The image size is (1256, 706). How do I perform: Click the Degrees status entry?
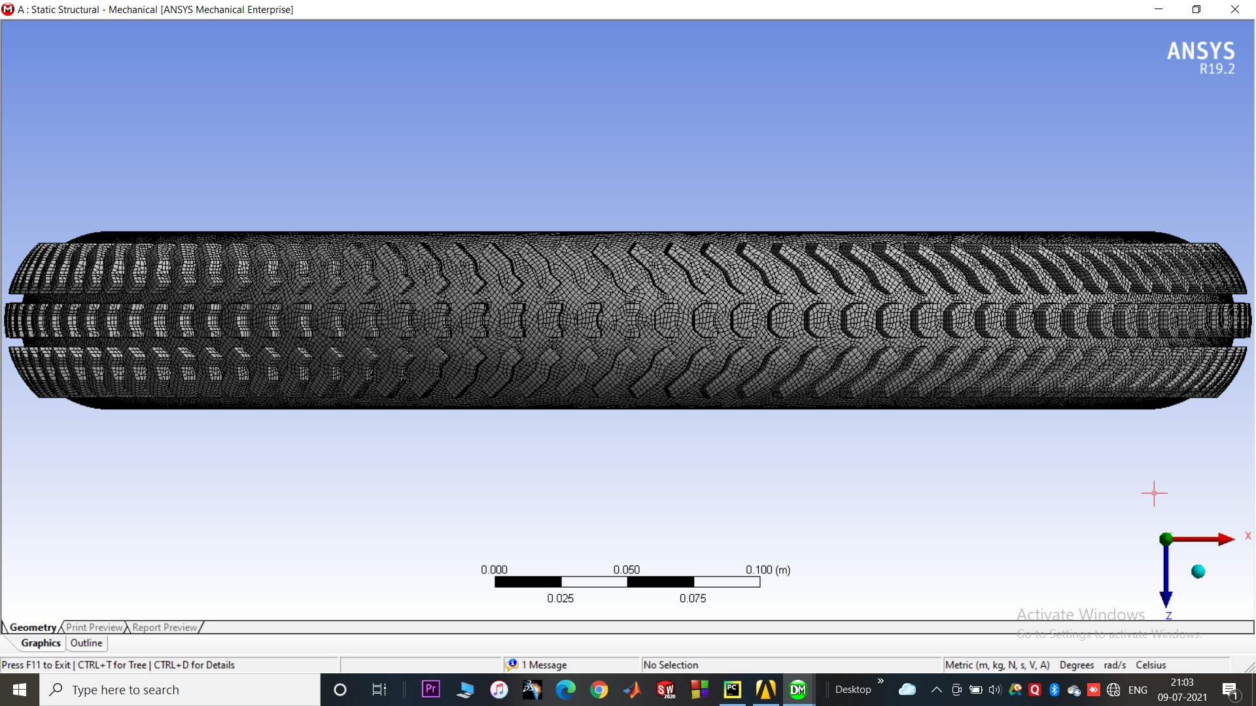(x=1077, y=665)
